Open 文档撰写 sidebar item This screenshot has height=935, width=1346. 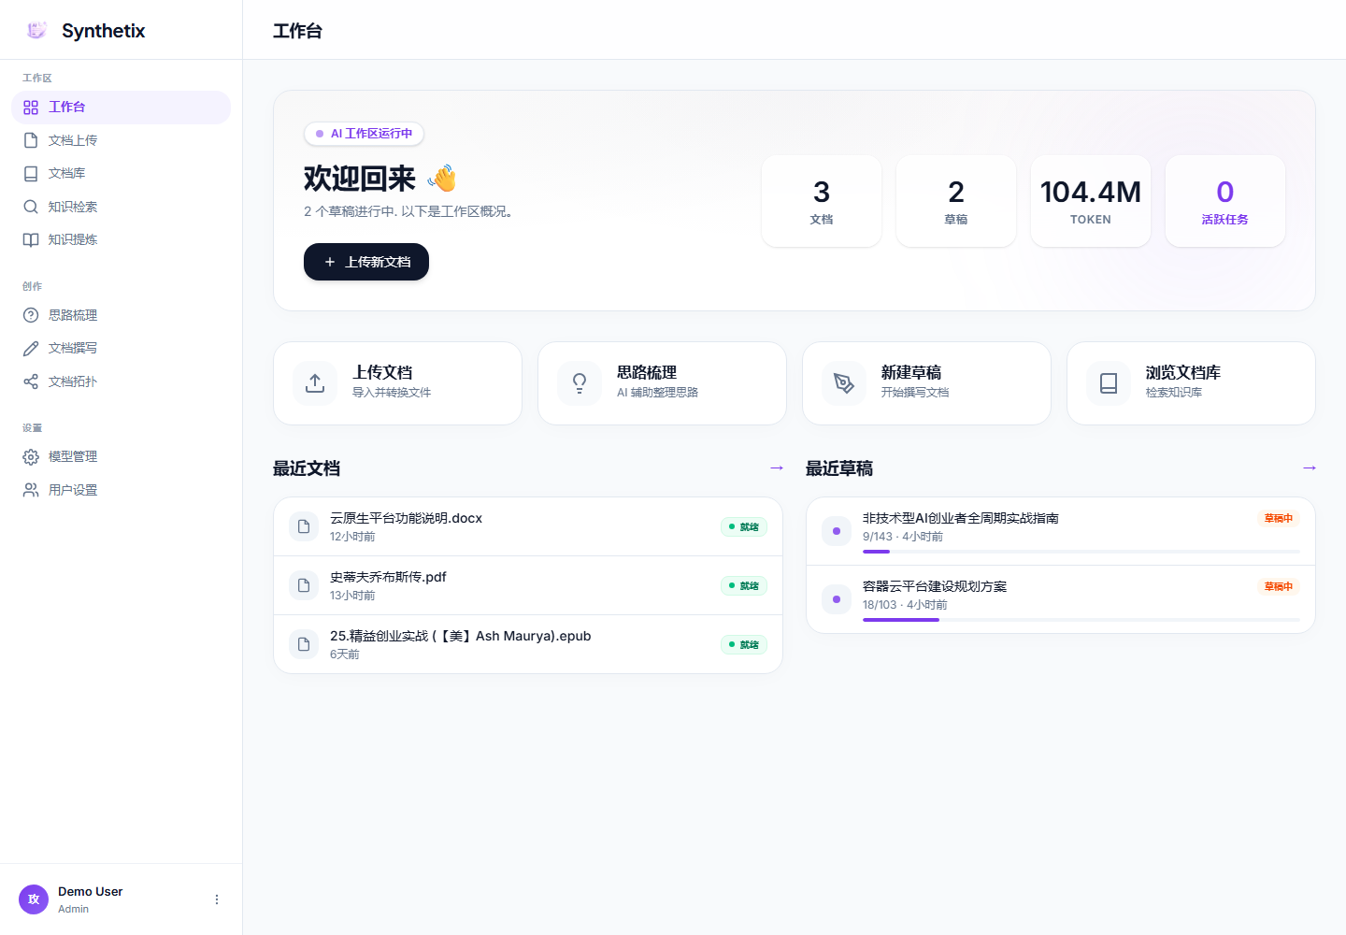click(x=121, y=348)
